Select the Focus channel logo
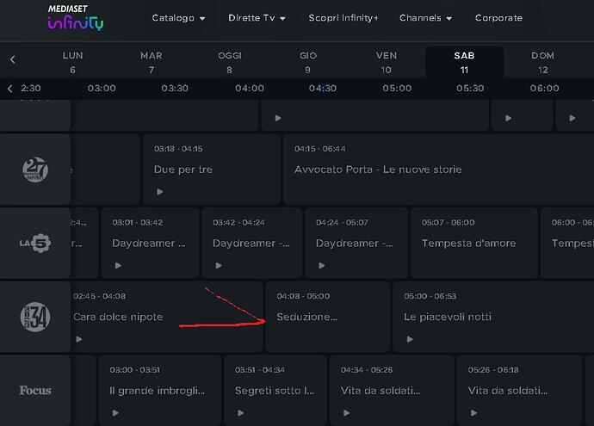The image size is (594, 426). 35,391
